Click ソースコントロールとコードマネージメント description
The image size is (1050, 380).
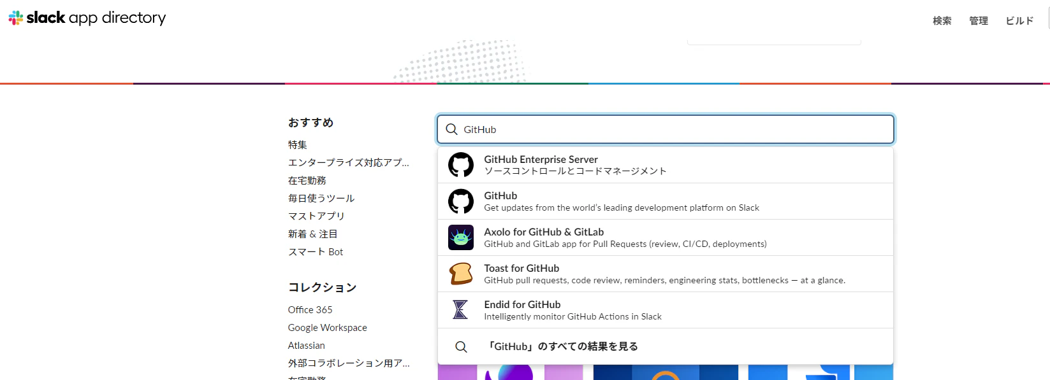(x=576, y=171)
